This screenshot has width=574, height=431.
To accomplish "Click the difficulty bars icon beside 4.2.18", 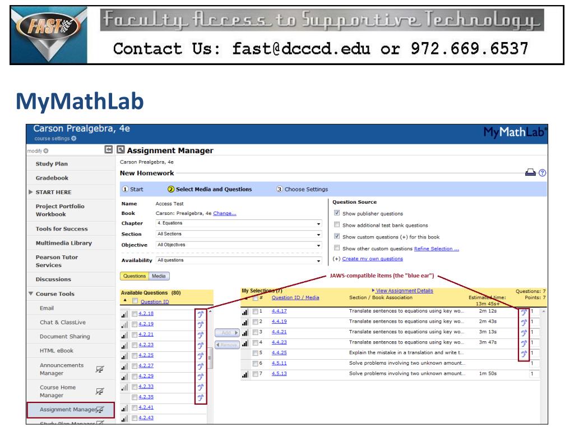I will [x=125, y=314].
